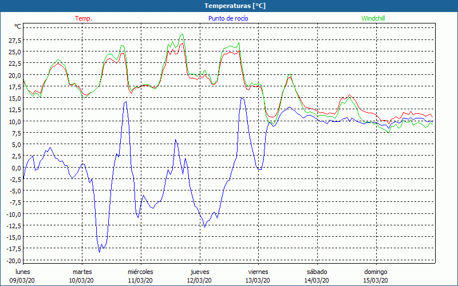Click the °C unit label on the axis

18,27
